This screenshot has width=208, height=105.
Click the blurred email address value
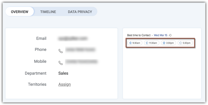[x=73, y=39]
